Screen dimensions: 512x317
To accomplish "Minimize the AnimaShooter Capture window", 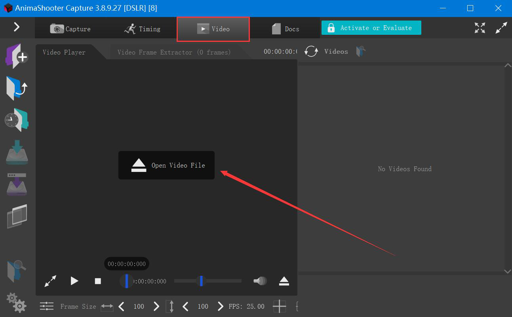I will [x=442, y=8].
